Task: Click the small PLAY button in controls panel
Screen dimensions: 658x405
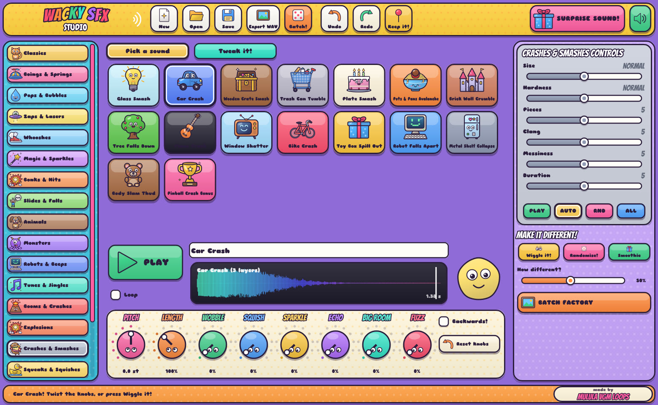Action: click(537, 211)
